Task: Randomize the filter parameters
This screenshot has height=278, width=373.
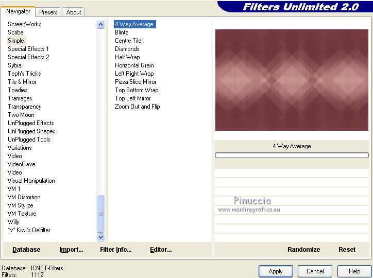Action: (x=303, y=250)
